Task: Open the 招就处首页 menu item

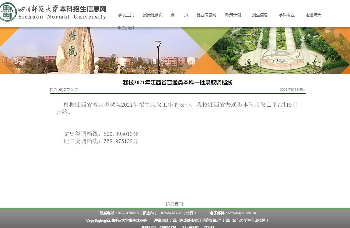Action: [153, 15]
